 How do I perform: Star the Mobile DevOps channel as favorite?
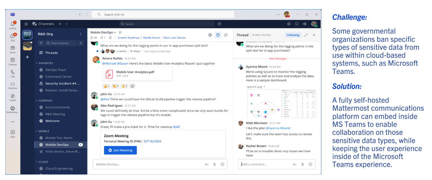click(120, 32)
